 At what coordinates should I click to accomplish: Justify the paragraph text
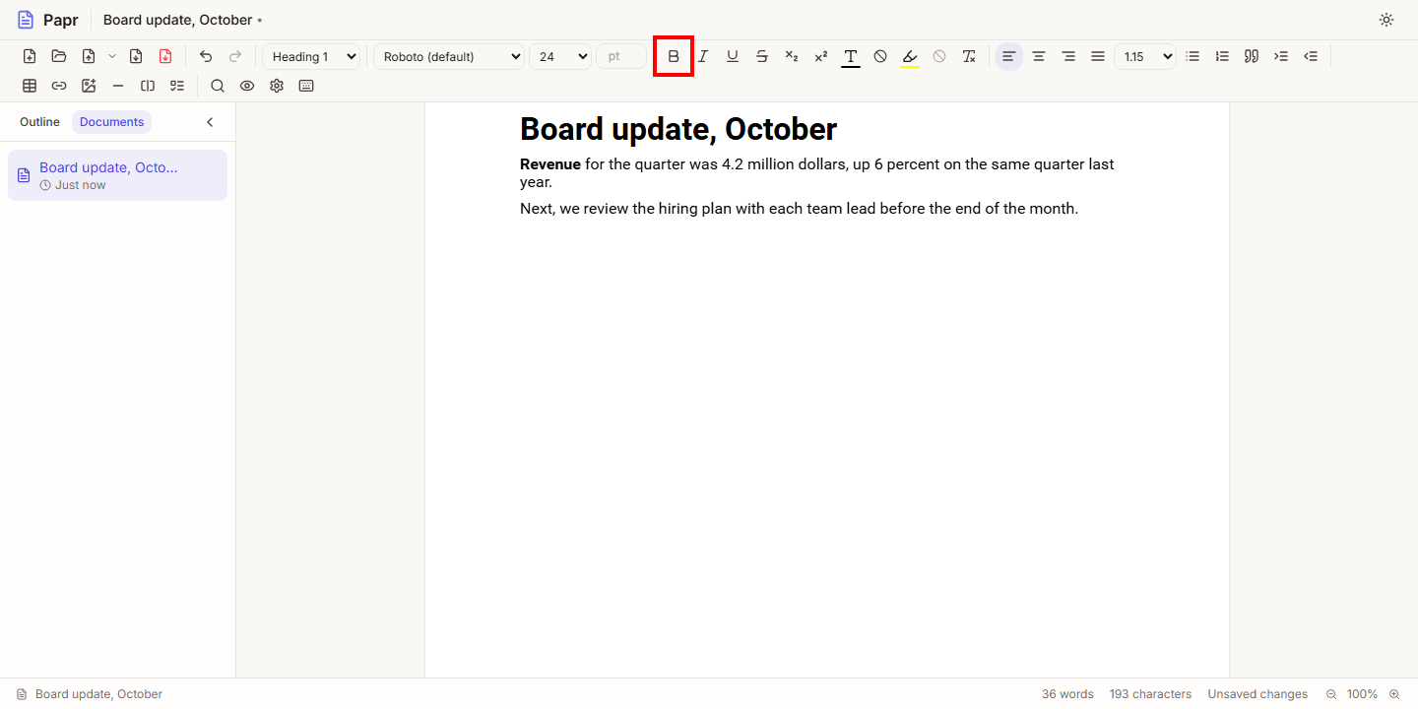[x=1098, y=56]
